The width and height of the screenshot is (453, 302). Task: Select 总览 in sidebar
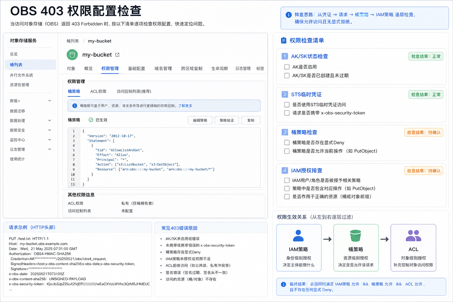[x=14, y=54]
